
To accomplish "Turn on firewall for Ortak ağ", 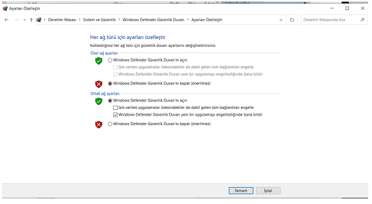I will (110, 101).
